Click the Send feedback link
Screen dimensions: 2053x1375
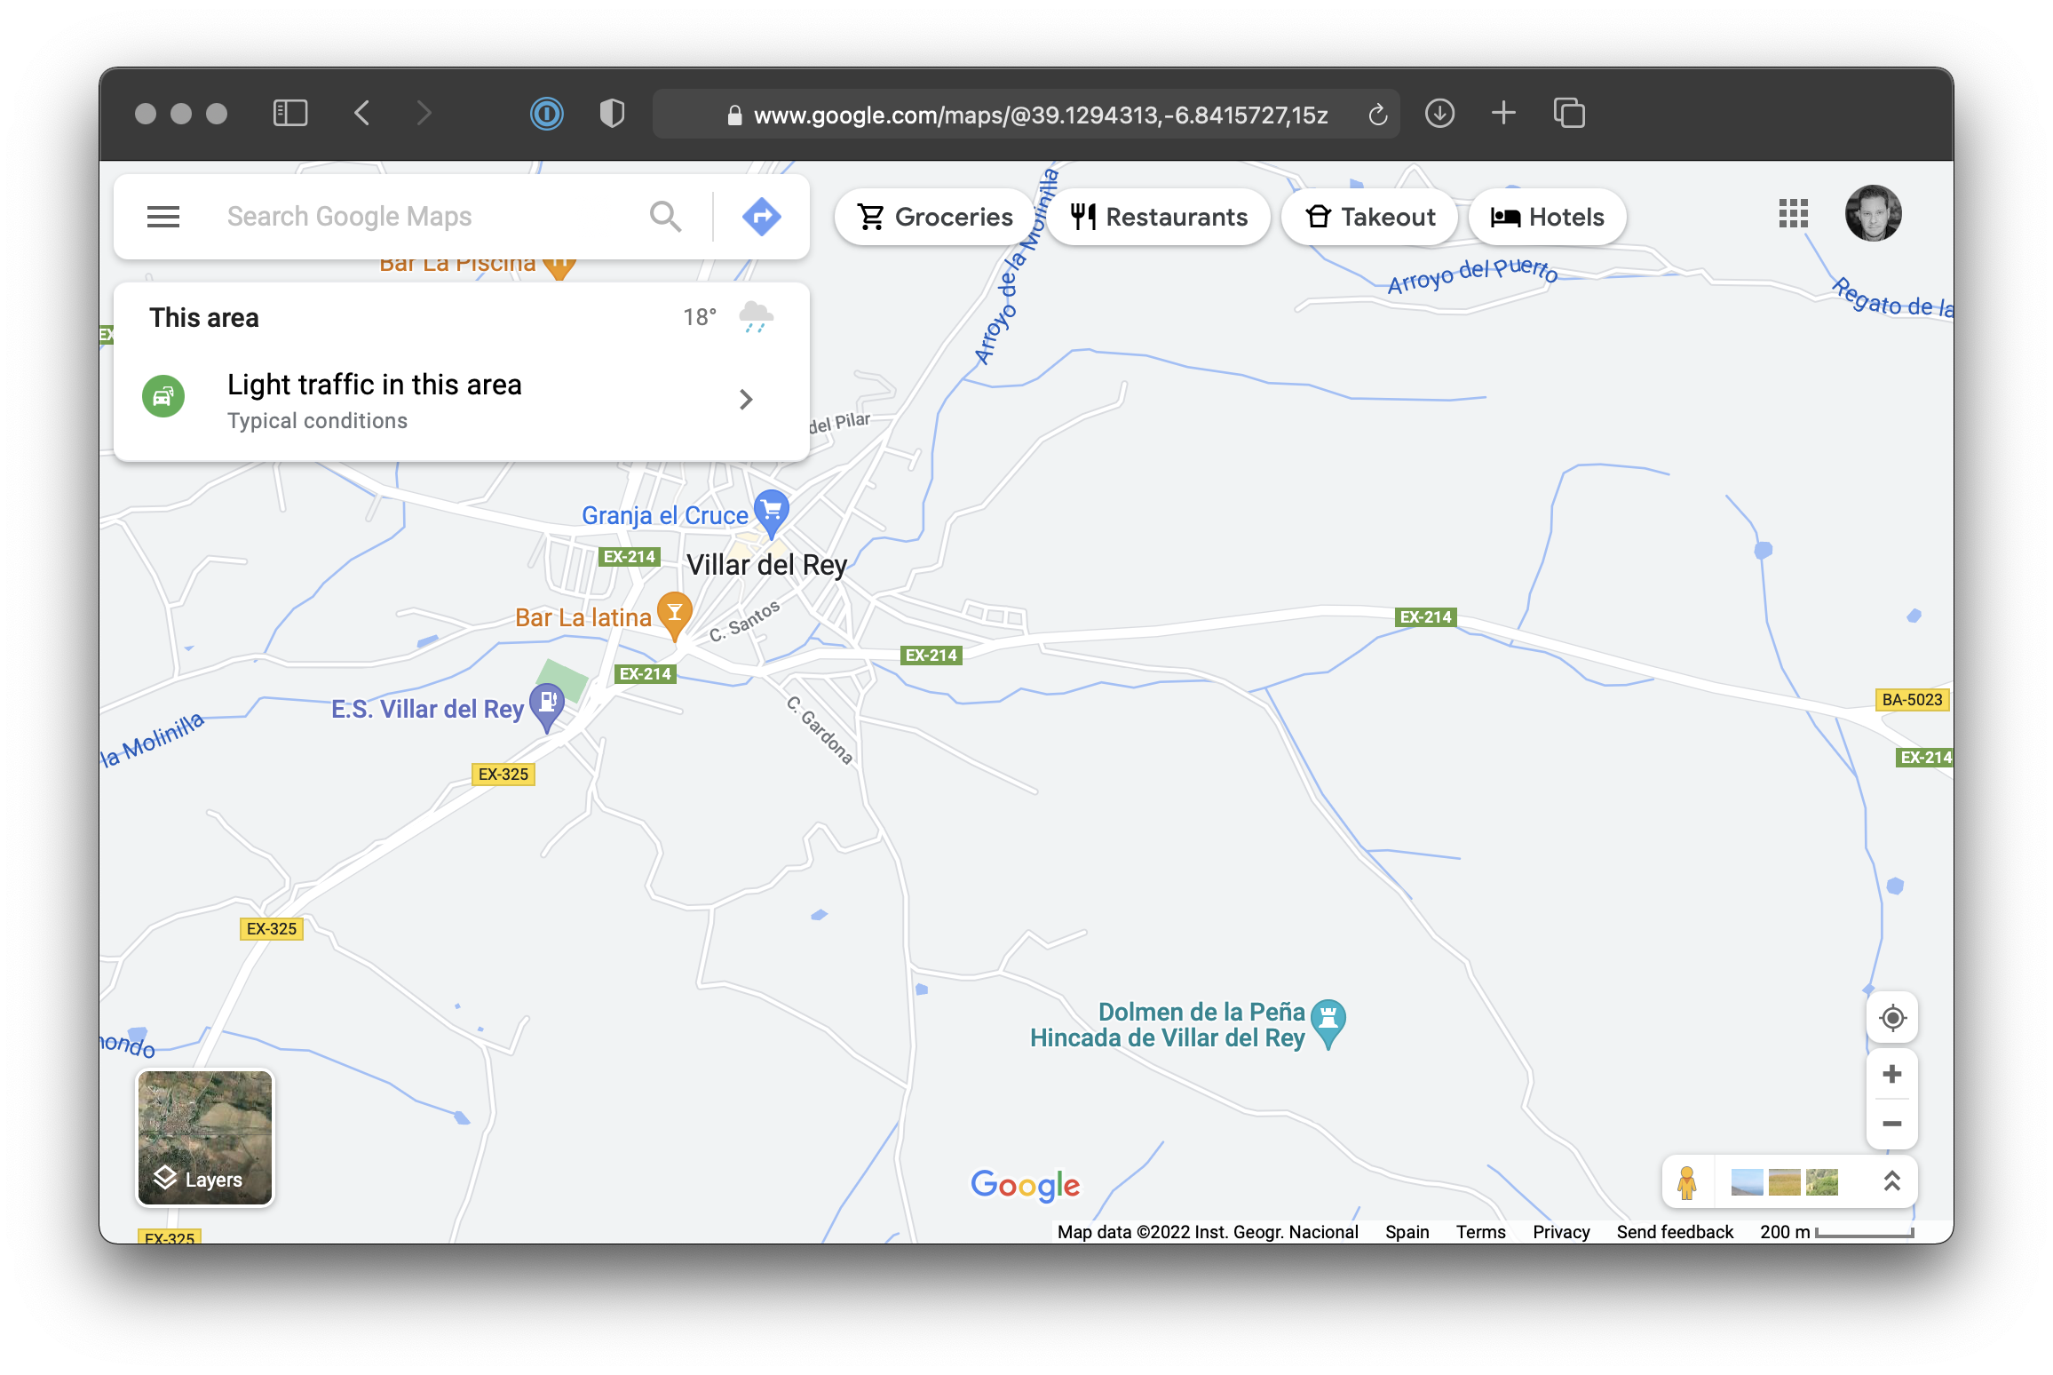[x=1674, y=1232]
